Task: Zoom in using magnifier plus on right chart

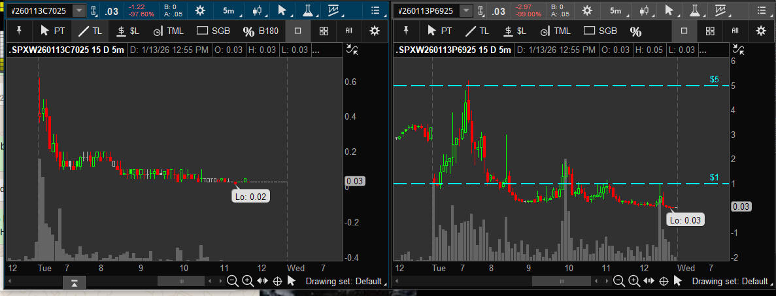Action: click(x=633, y=281)
